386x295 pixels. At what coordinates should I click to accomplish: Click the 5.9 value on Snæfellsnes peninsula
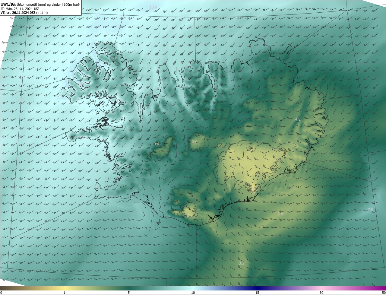[x=72, y=138]
